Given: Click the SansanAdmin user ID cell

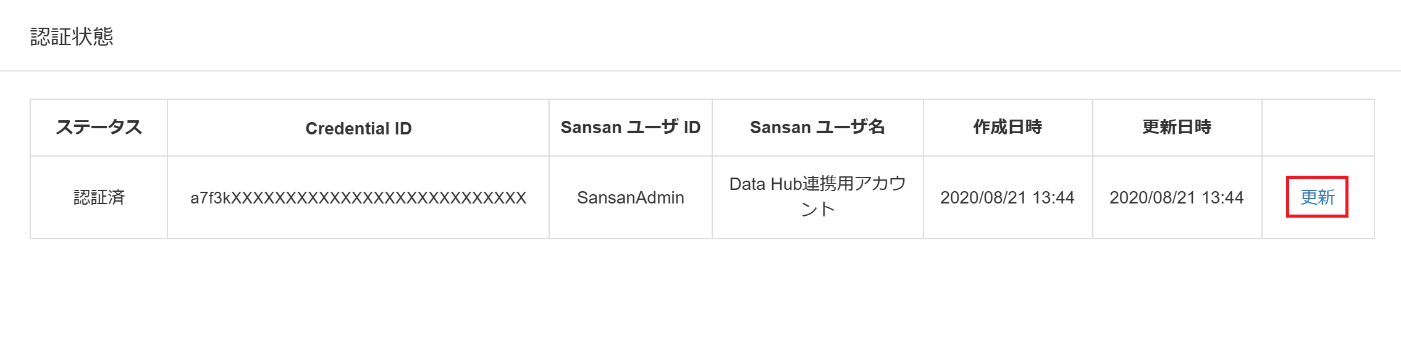Looking at the screenshot, I should pos(631,197).
